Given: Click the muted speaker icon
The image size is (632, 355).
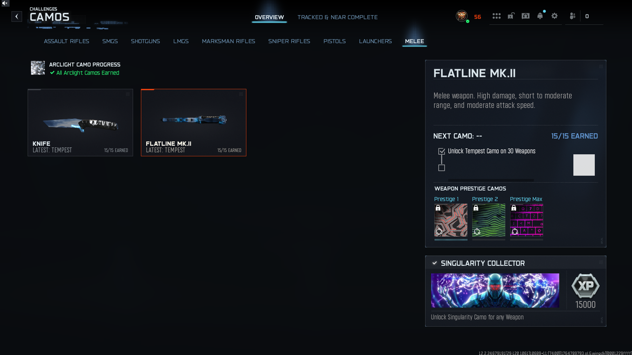Looking at the screenshot, I should 4,3.
